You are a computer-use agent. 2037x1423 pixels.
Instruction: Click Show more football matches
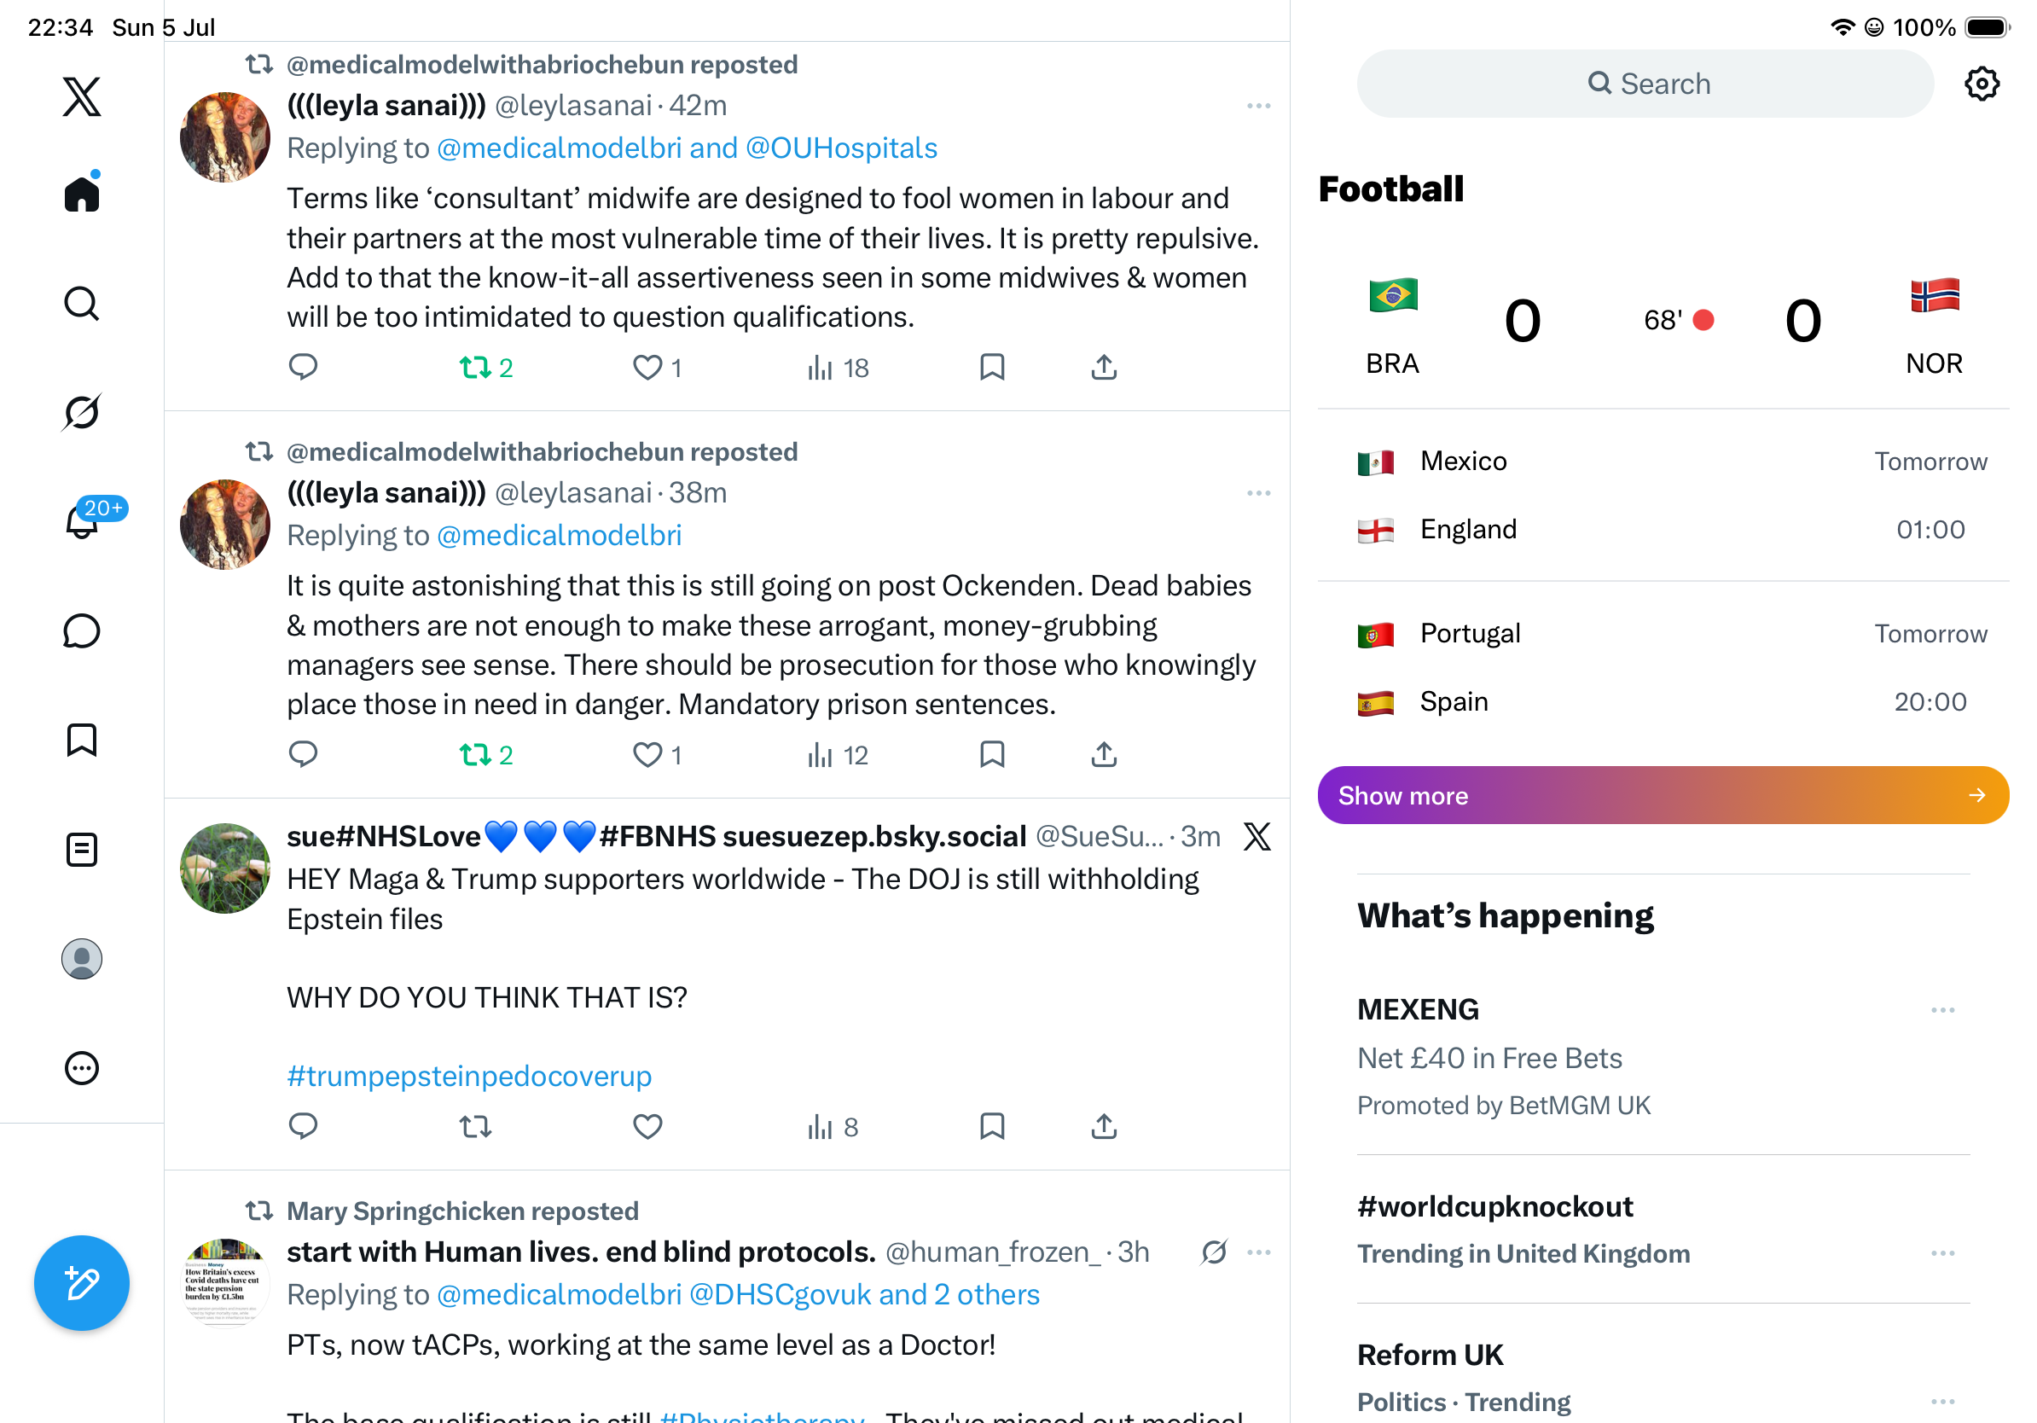point(1663,796)
